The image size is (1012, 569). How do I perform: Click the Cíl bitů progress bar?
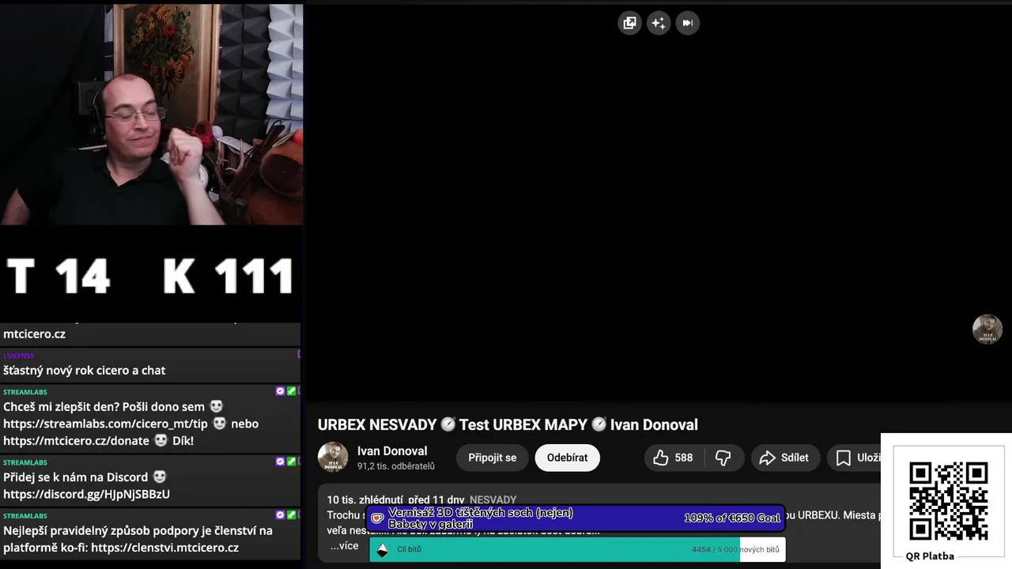[x=577, y=549]
